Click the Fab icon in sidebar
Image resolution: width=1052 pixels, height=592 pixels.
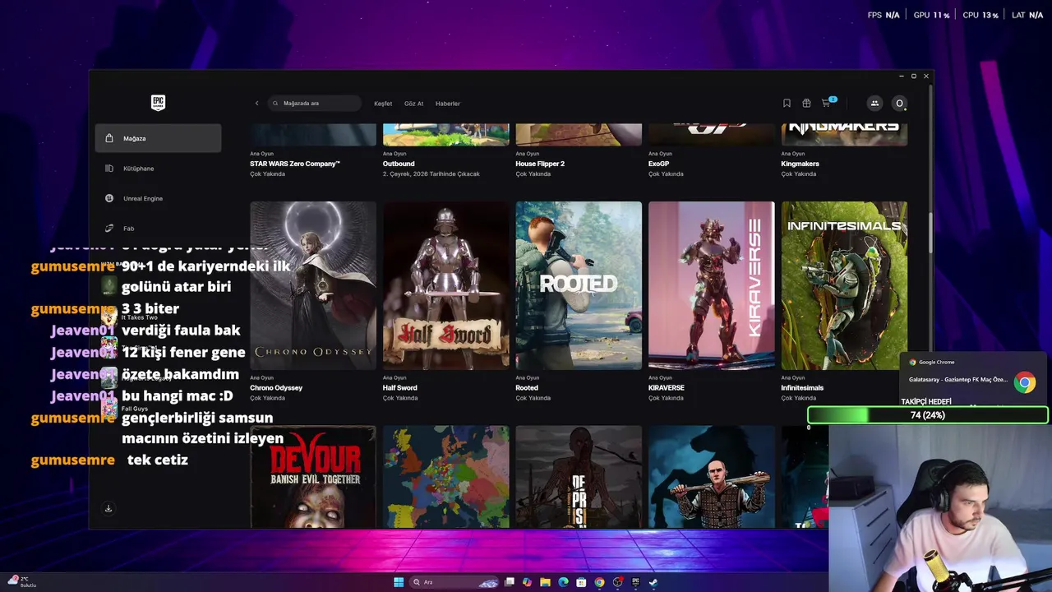pos(109,229)
